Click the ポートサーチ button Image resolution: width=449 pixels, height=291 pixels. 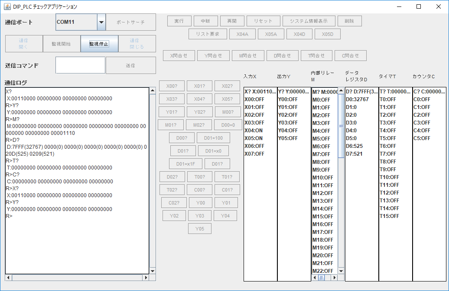click(130, 22)
